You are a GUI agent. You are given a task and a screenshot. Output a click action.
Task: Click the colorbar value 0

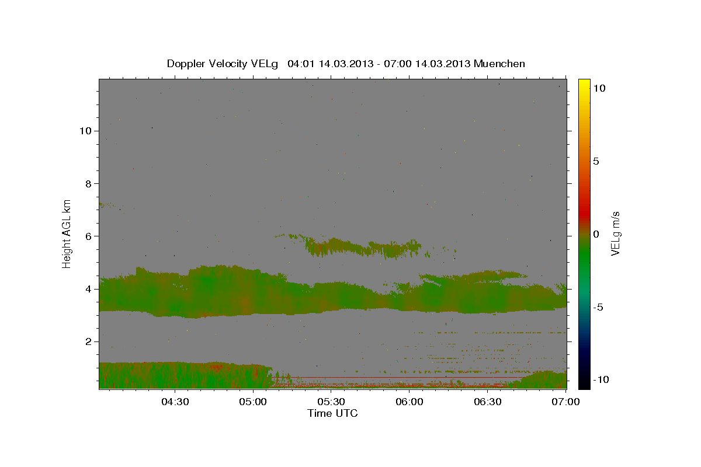(x=596, y=234)
